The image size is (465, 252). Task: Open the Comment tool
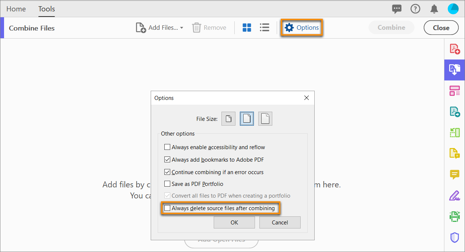point(454,174)
